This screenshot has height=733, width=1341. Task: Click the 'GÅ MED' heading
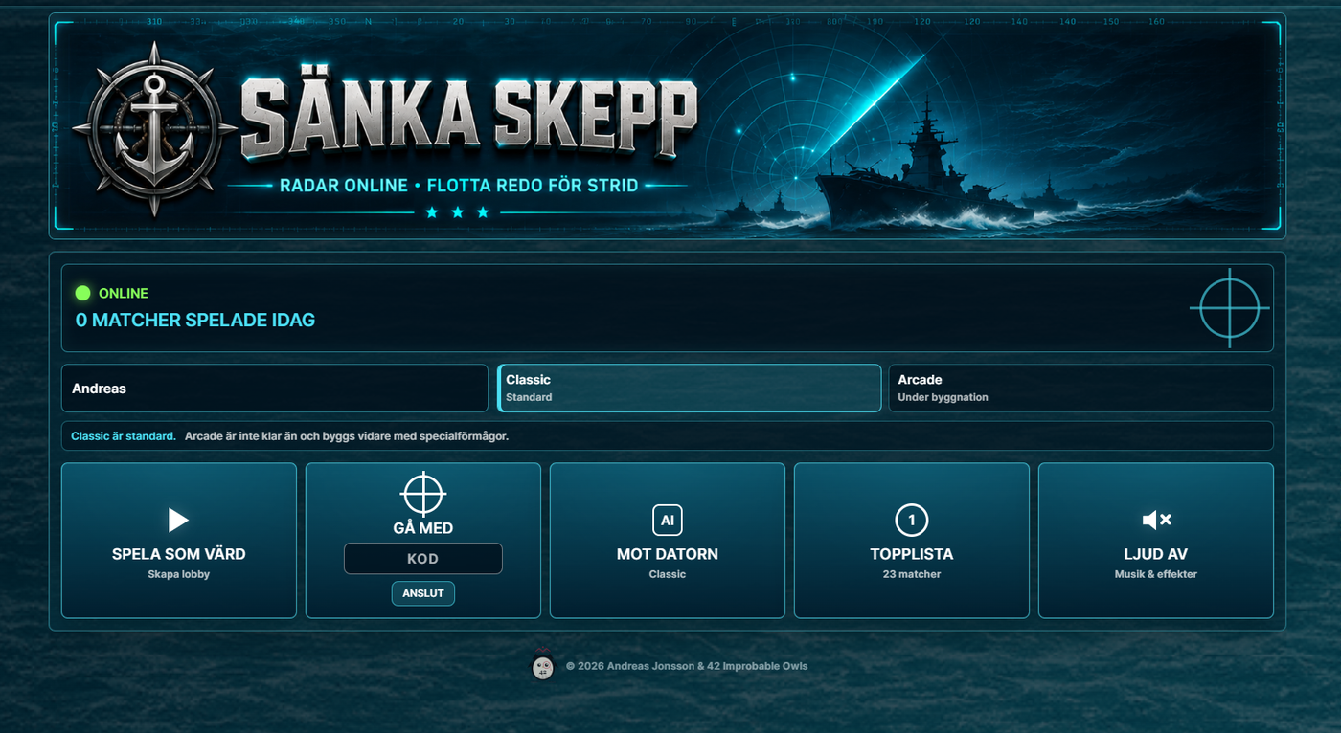click(x=423, y=528)
